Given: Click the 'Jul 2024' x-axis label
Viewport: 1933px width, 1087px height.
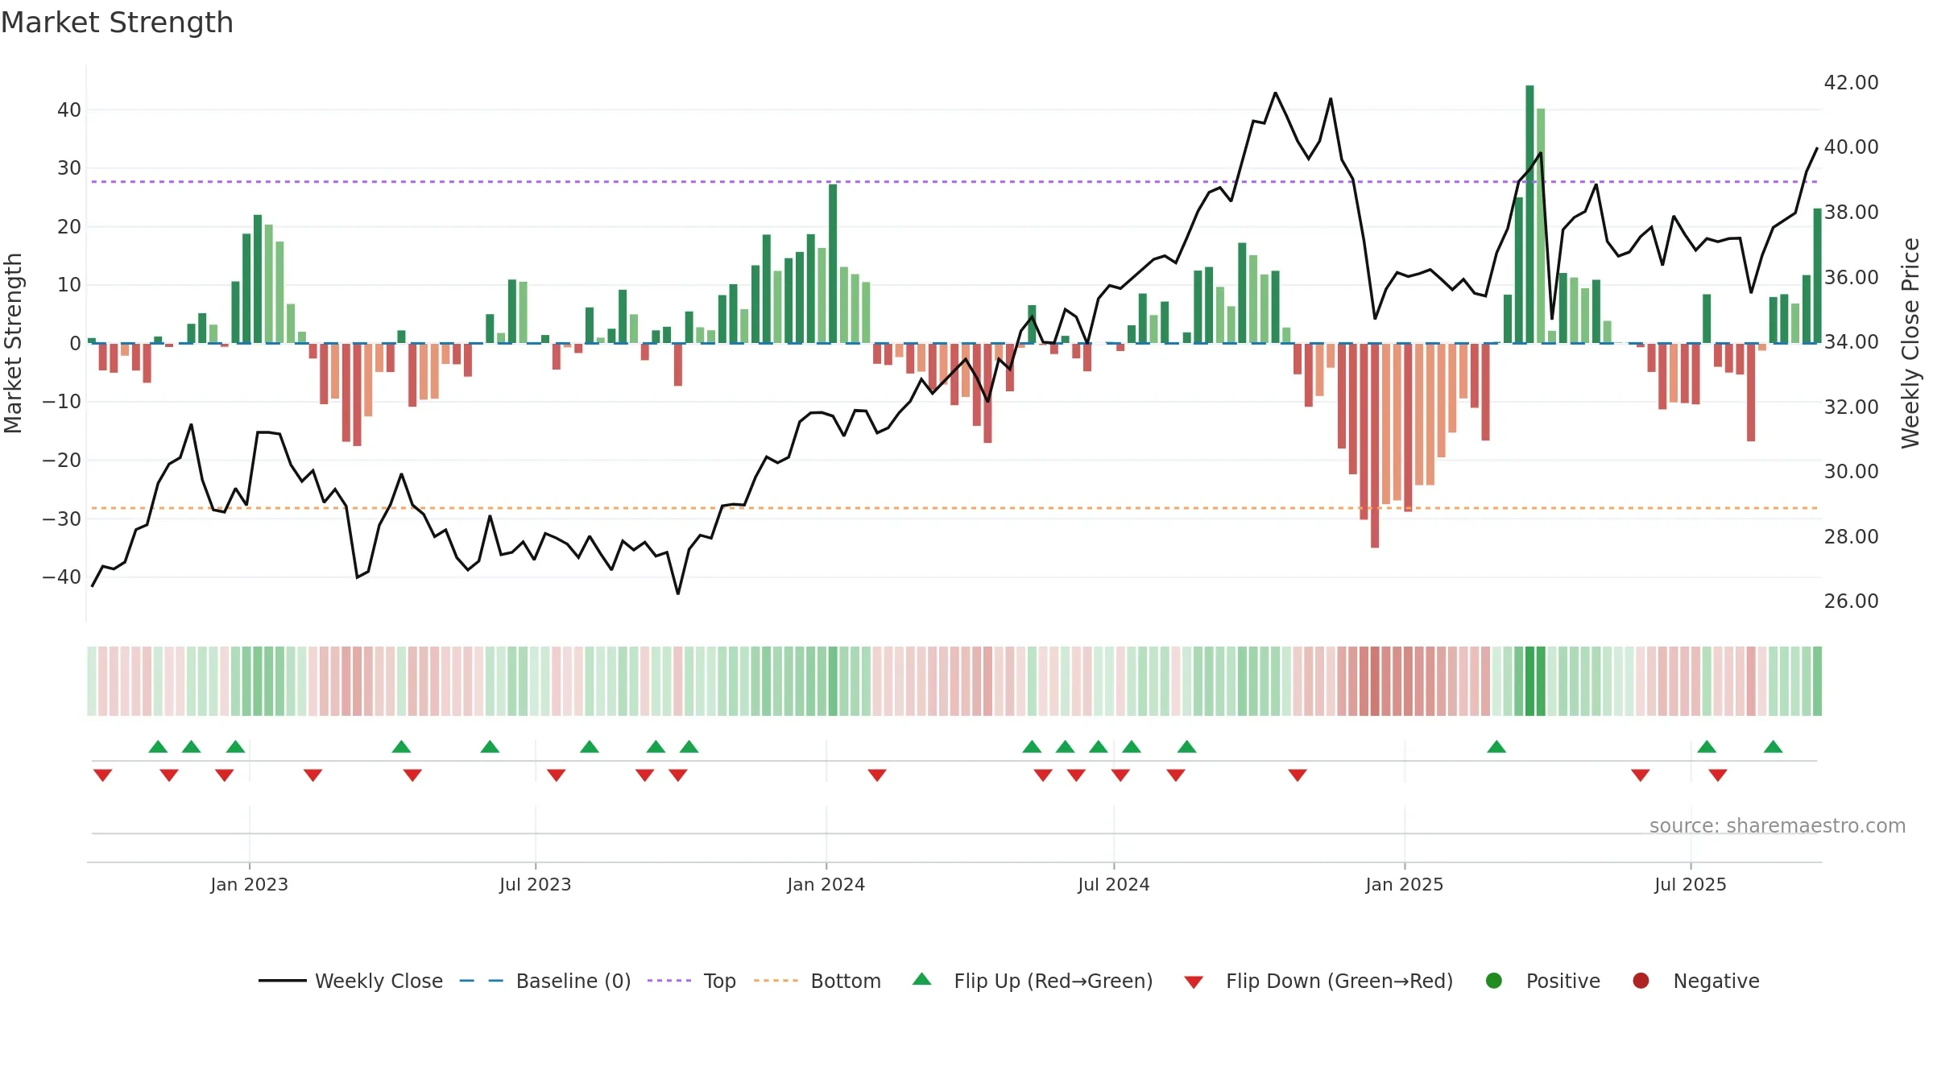Looking at the screenshot, I should [x=1113, y=884].
